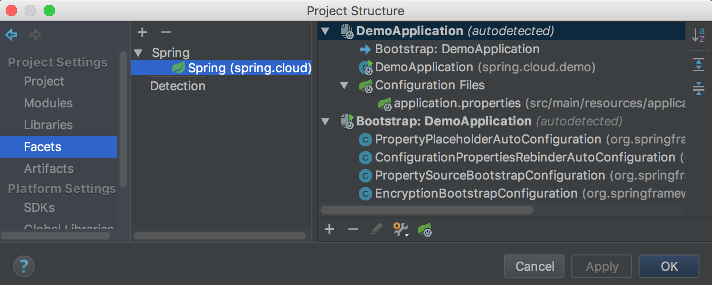This screenshot has height=285, width=712.
Task: Click the Spring Boot customization icon
Action: [x=425, y=230]
